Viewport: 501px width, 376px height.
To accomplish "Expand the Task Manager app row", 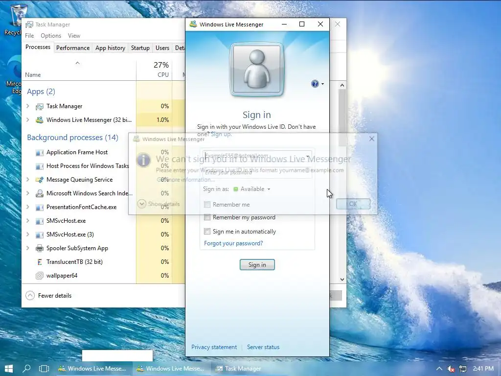I will point(28,106).
